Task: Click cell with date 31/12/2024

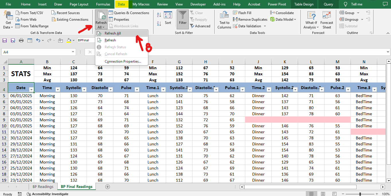Action: point(21,132)
